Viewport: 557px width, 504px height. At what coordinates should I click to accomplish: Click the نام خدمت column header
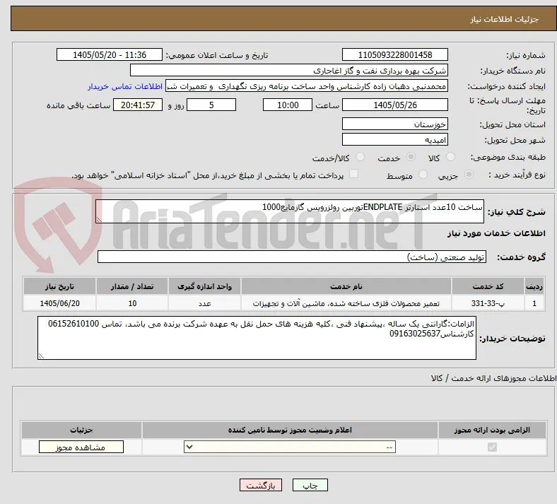(x=346, y=286)
